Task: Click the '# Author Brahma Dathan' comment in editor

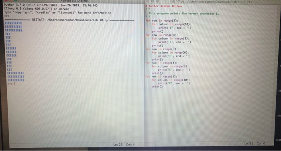Action: [164, 6]
